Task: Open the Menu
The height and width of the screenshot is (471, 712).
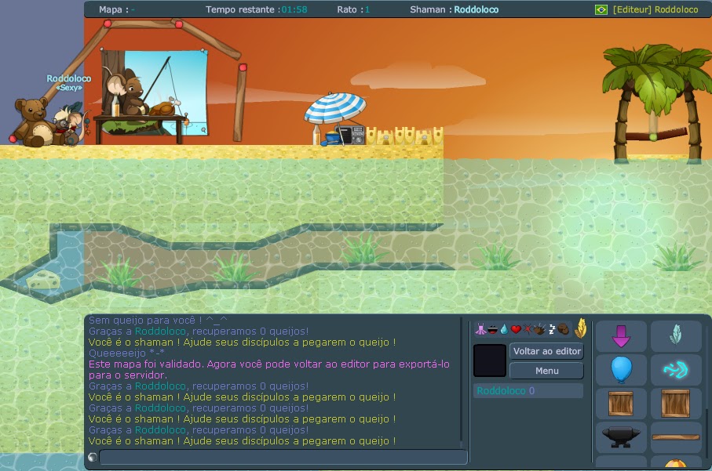Action: coord(546,370)
